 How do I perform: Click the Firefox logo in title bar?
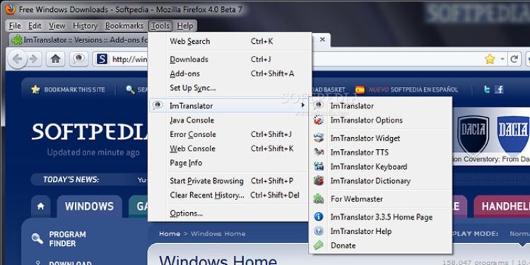point(10,9)
